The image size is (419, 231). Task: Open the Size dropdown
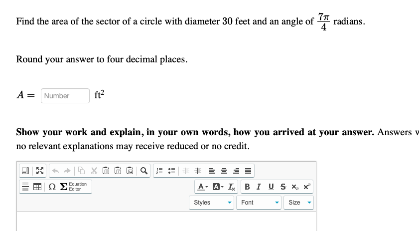point(298,203)
